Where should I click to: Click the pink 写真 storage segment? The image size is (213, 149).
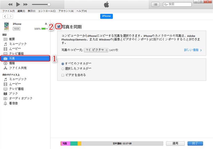tap(65, 143)
